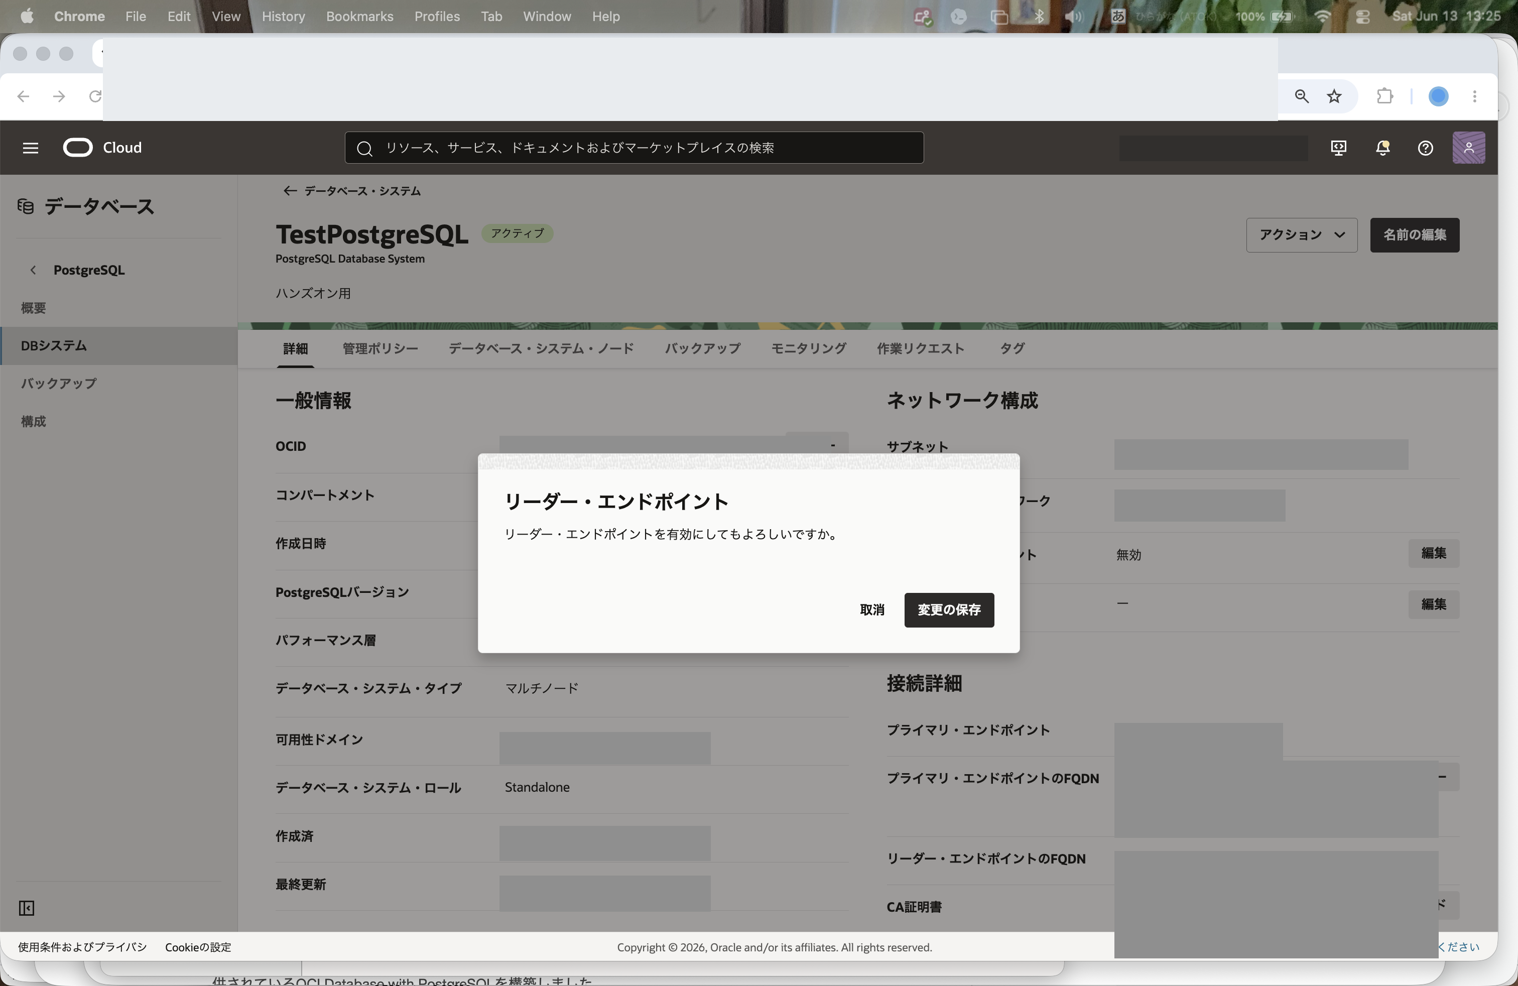Screen dimensions: 1518x986
Task: Click 変更の保存 to confirm reader endpoint
Action: point(948,609)
